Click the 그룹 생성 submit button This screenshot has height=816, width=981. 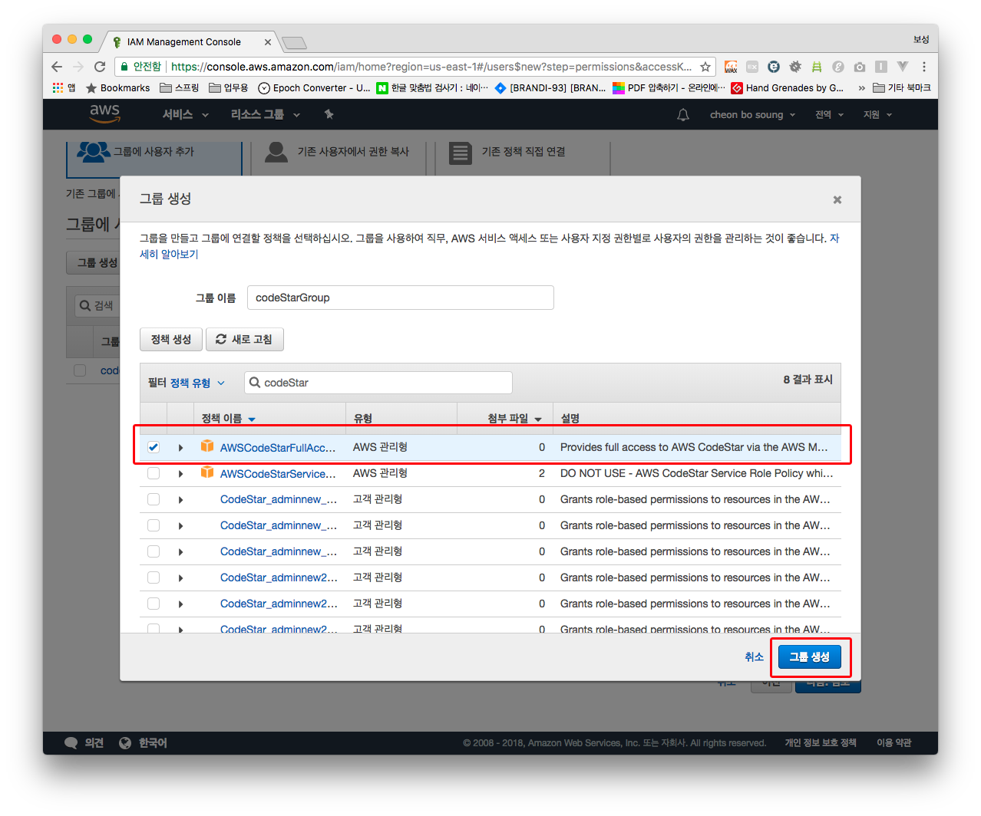(809, 657)
